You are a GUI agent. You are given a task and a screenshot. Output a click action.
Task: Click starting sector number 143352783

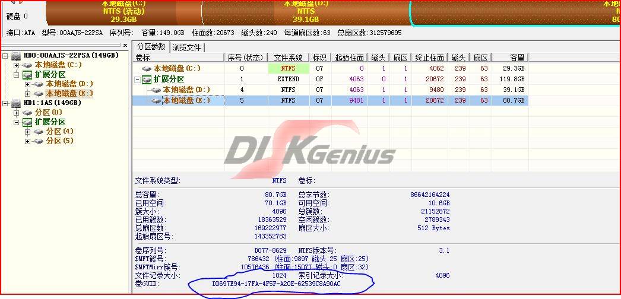point(270,236)
